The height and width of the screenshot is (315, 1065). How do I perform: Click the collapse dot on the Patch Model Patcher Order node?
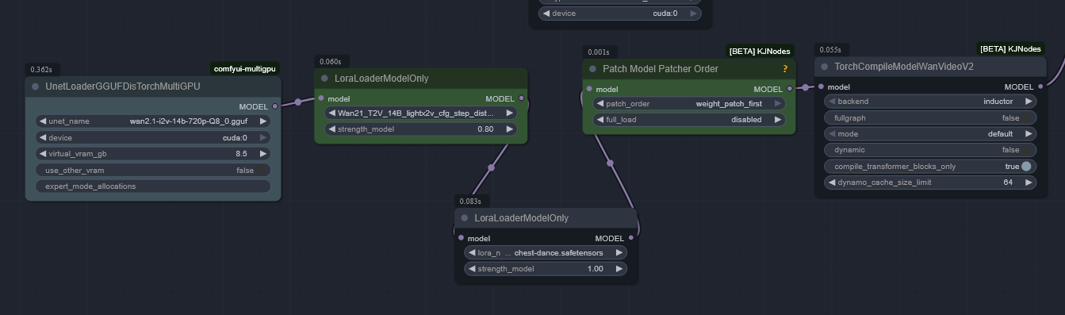click(x=592, y=69)
